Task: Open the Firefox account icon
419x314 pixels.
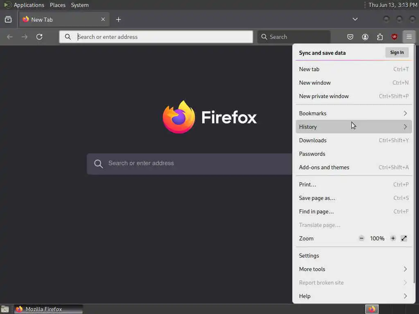Action: click(x=365, y=37)
